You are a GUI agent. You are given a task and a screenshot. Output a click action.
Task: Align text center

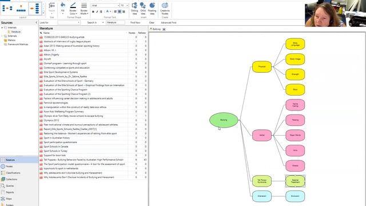pos(120,11)
